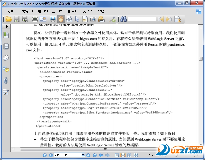Click the blue fullscreen arrows icon
The height and width of the screenshot is (160, 205).
[198, 11]
